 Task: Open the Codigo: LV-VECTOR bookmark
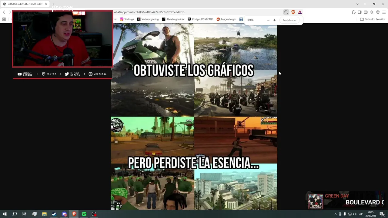click(x=201, y=19)
